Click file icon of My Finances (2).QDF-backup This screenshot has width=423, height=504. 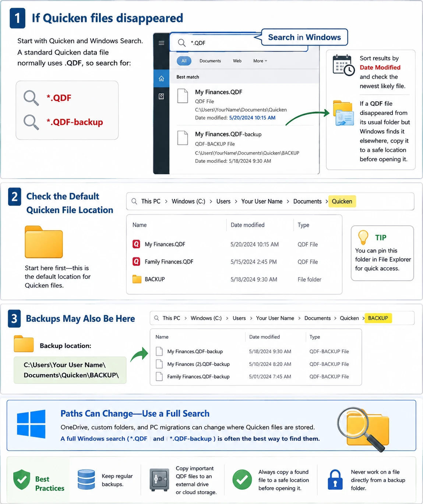click(159, 364)
